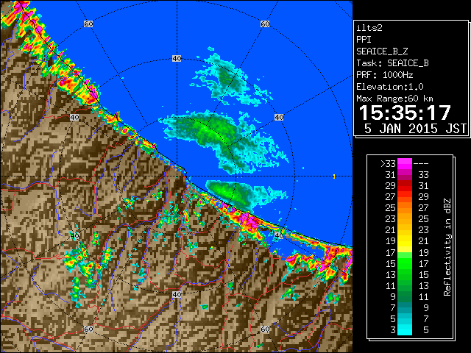Click the 'Task: SEAICE_B' line
The width and height of the screenshot is (471, 353).
(392, 63)
